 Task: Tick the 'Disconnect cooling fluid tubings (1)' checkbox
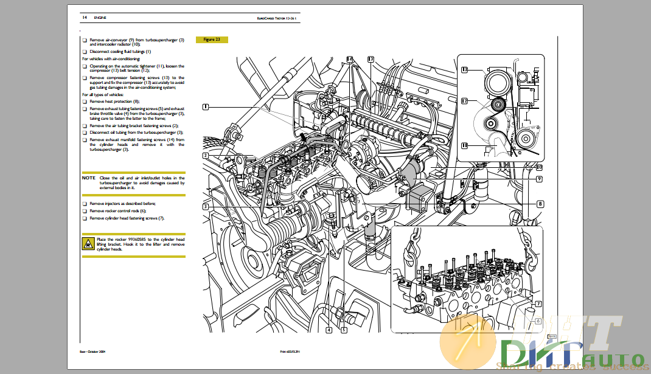pos(85,52)
